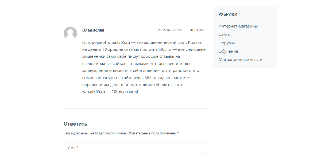The height and width of the screenshot is (159, 325).
Task: Go to the Сайты category
Action: pos(224,34)
